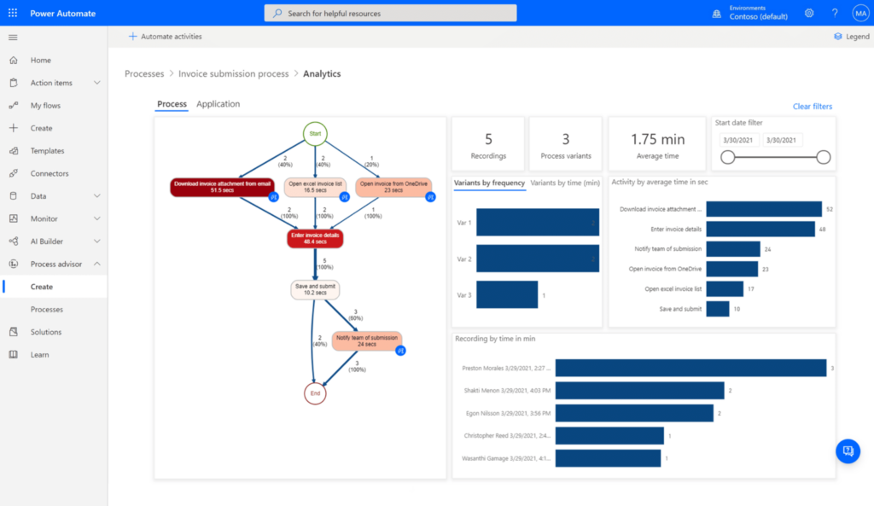Click blue badge on Open invoice from OneDrive node

point(430,197)
